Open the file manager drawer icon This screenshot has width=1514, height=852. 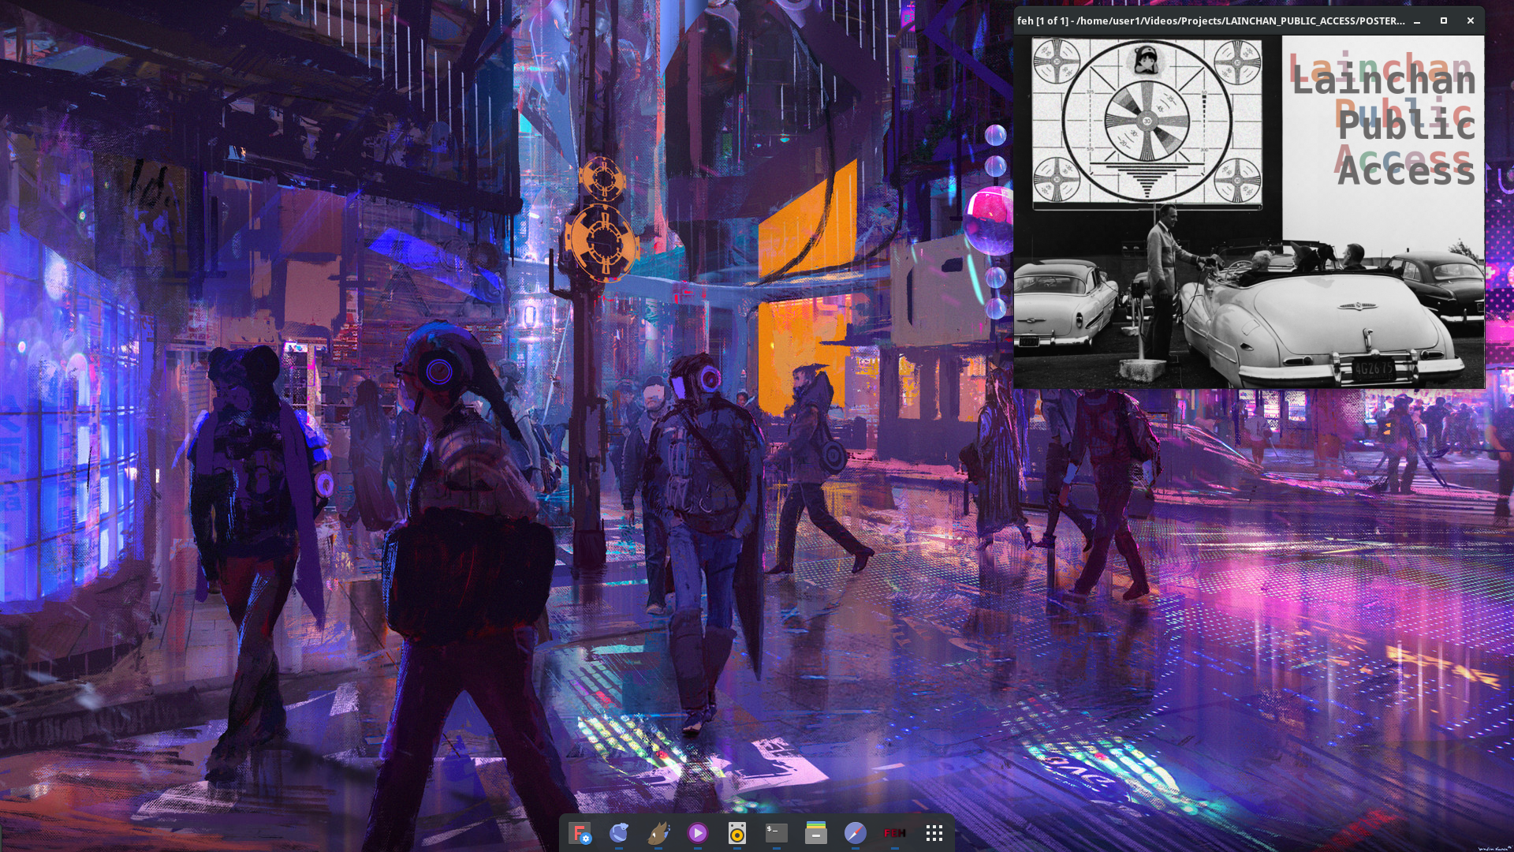click(x=816, y=833)
